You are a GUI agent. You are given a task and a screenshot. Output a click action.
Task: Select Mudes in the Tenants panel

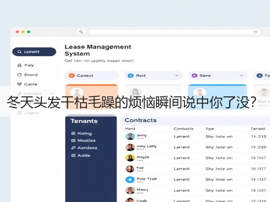click(x=86, y=141)
